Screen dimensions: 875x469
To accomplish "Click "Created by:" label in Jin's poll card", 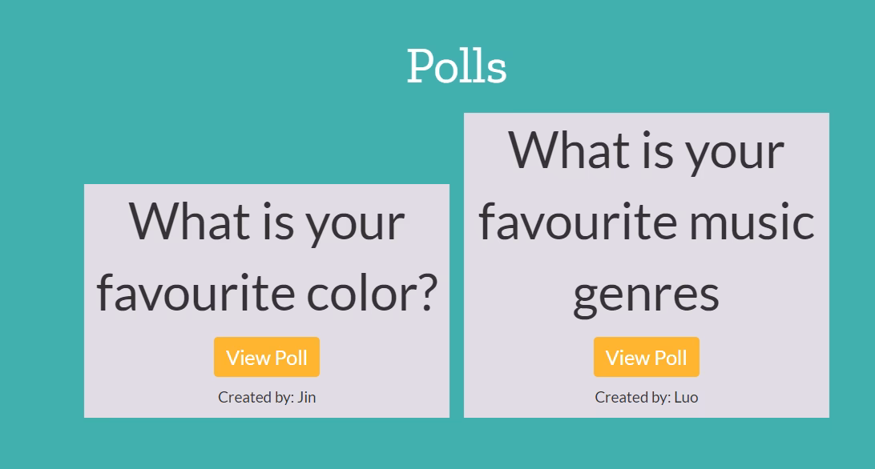I will 256,397.
